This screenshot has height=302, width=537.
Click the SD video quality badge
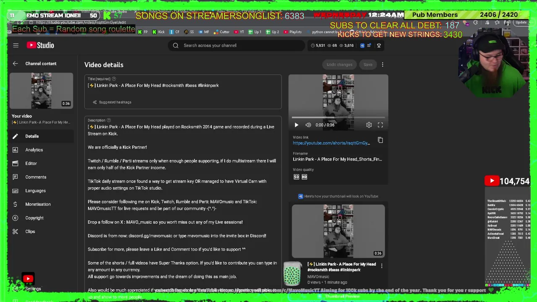click(296, 177)
